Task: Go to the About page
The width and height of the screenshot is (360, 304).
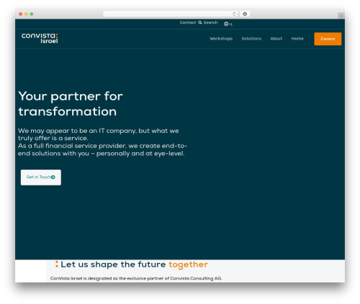Action: click(x=276, y=39)
